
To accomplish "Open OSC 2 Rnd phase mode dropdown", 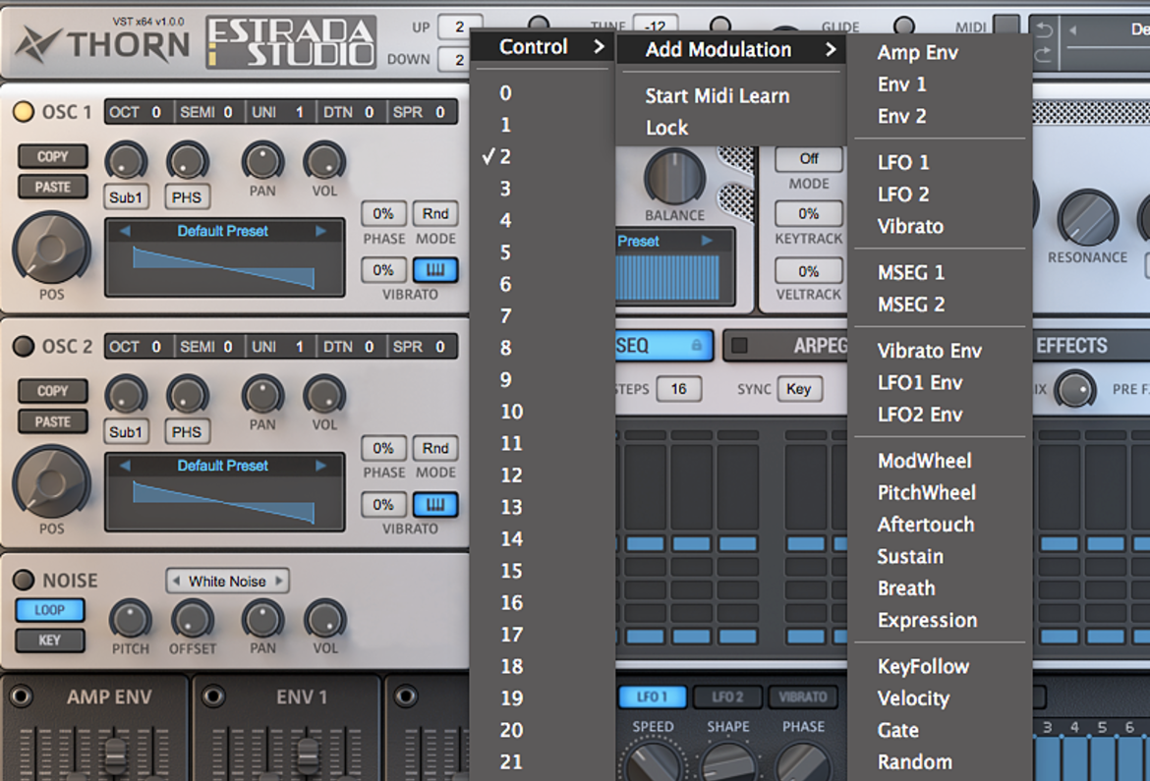I will [434, 448].
